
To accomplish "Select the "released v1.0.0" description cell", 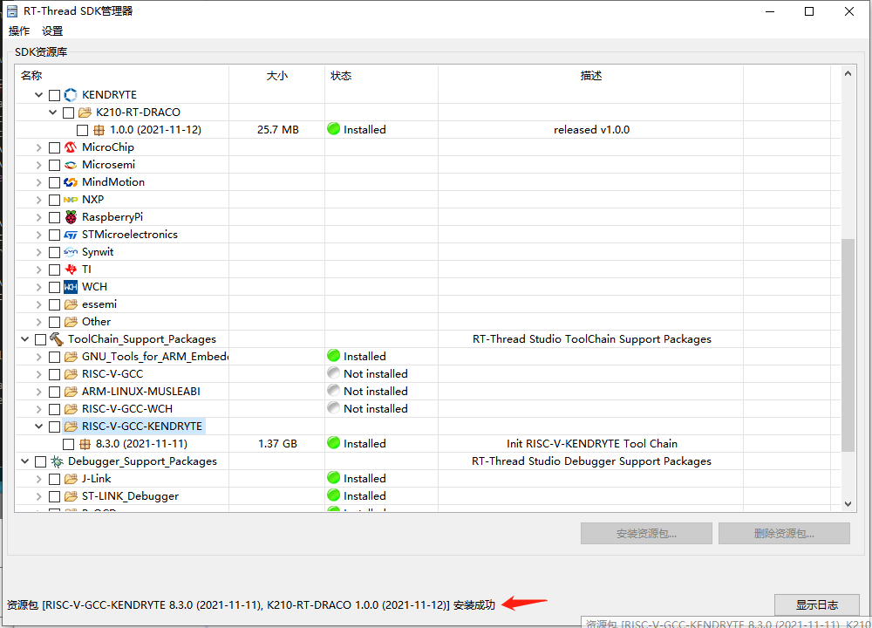I will coord(591,130).
